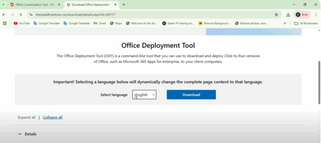This screenshot has width=321, height=143.
Task: Open the Chrome three-dot menu
Action: click(316, 15)
